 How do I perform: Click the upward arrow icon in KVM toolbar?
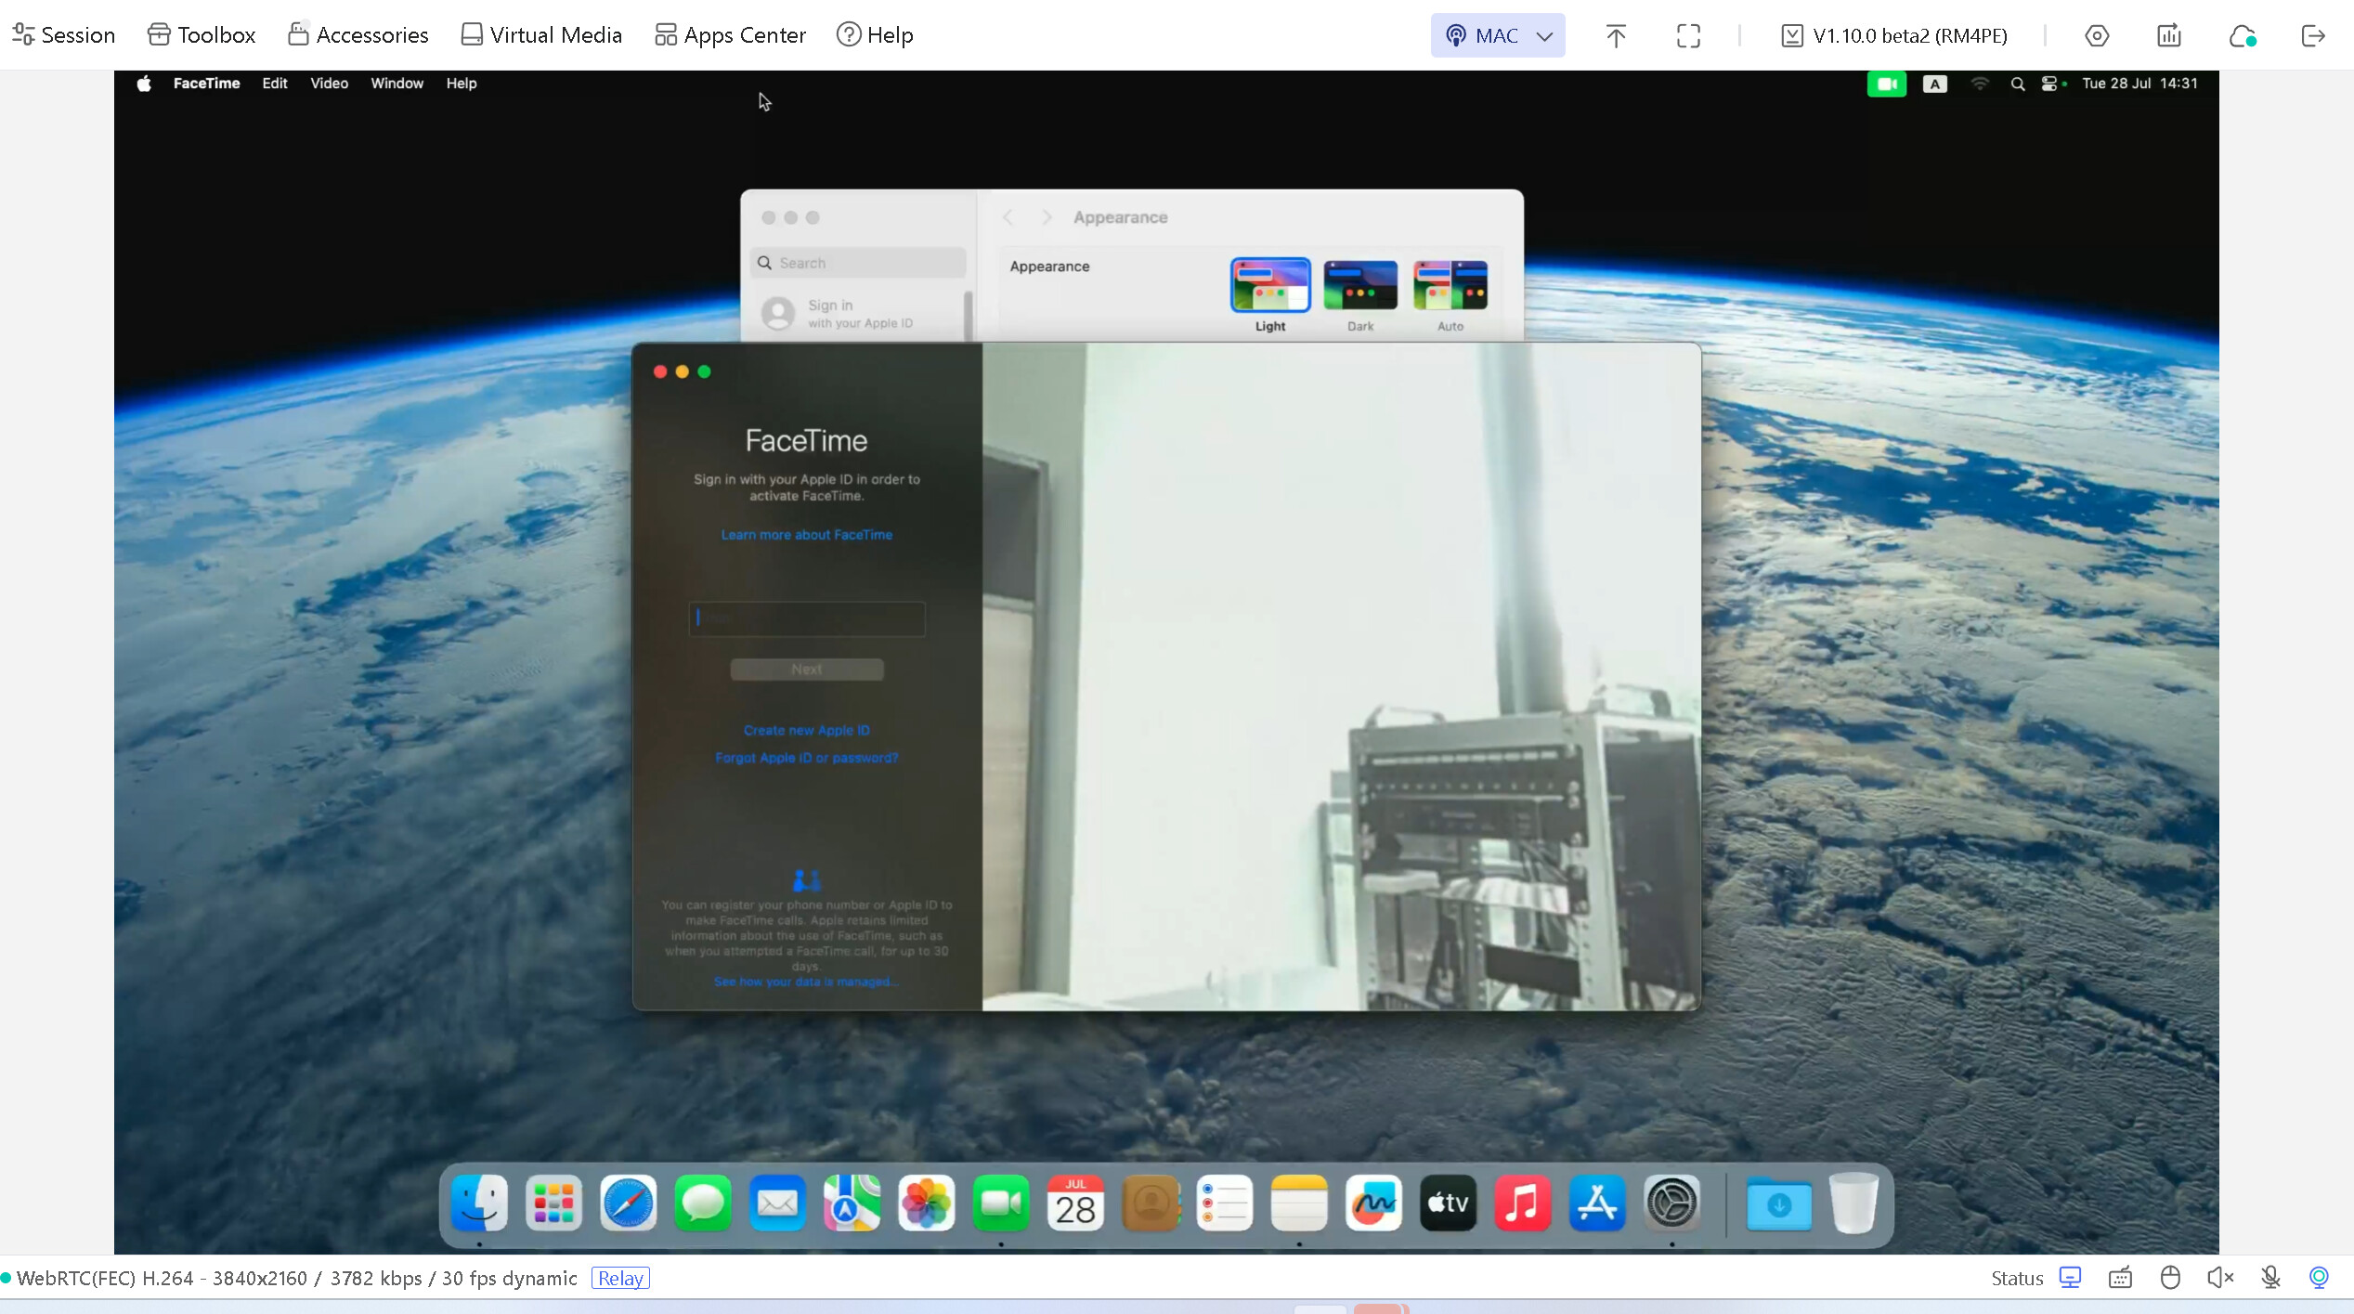click(1616, 35)
